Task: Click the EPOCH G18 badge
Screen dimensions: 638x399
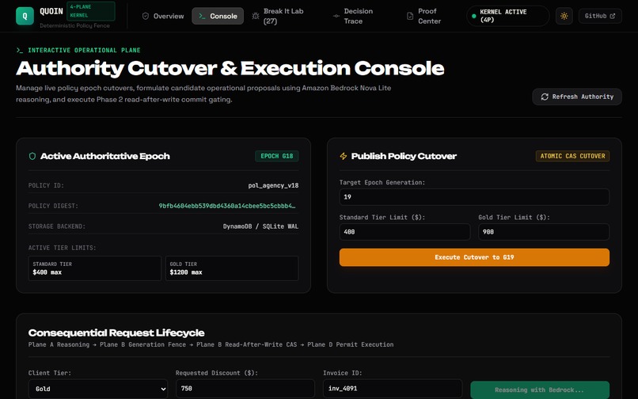Action: [x=277, y=156]
